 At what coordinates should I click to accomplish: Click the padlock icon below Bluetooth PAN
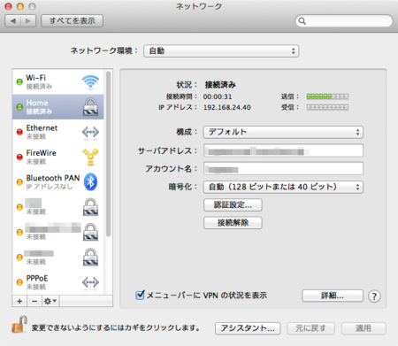click(90, 207)
